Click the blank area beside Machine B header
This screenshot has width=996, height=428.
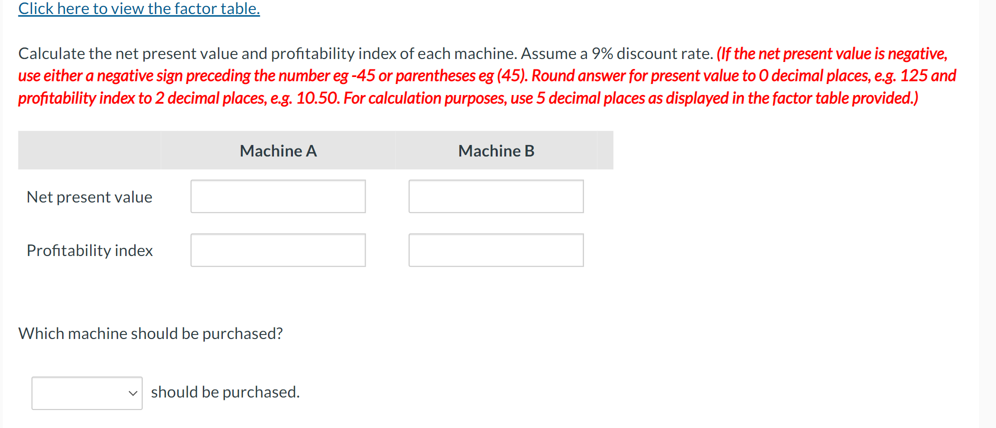coord(606,150)
